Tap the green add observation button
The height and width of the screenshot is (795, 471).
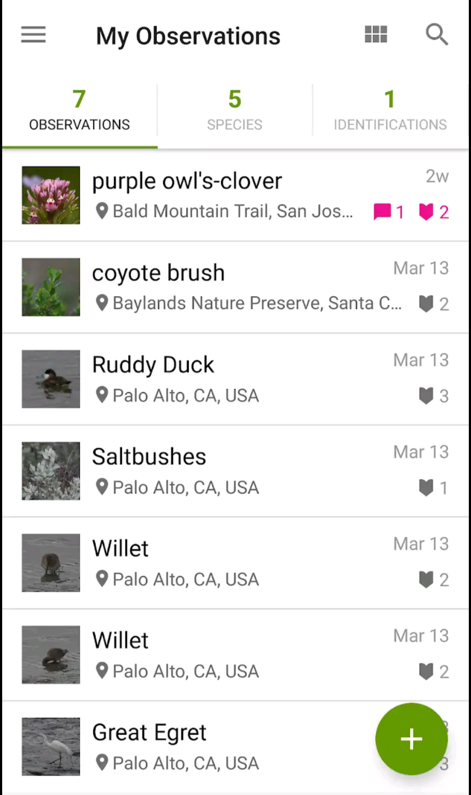pos(411,739)
